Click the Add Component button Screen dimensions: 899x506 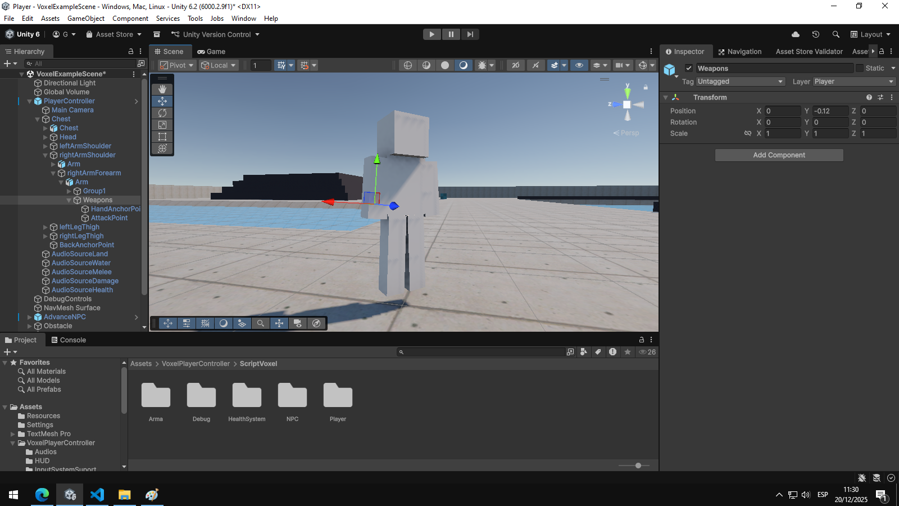pos(779,155)
